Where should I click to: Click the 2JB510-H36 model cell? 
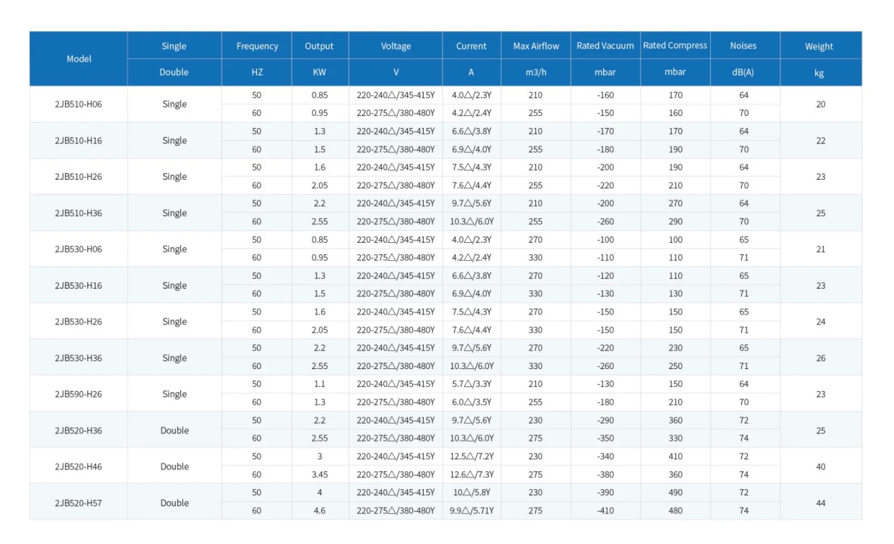pyautogui.click(x=79, y=213)
